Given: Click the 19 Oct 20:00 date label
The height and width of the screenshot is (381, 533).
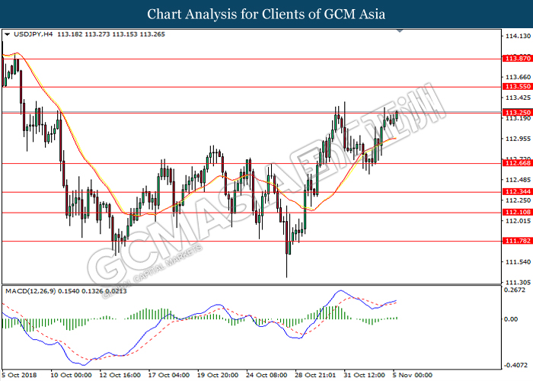Looking at the screenshot, I should [218, 375].
